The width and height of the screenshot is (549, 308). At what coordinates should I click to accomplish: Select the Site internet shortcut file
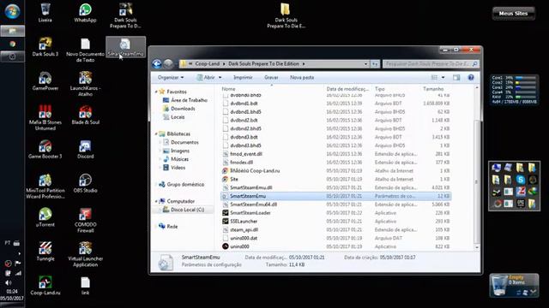234,179
